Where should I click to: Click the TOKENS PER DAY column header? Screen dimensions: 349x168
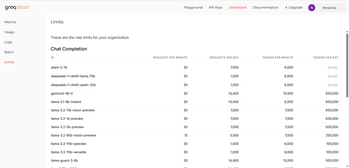(326, 58)
